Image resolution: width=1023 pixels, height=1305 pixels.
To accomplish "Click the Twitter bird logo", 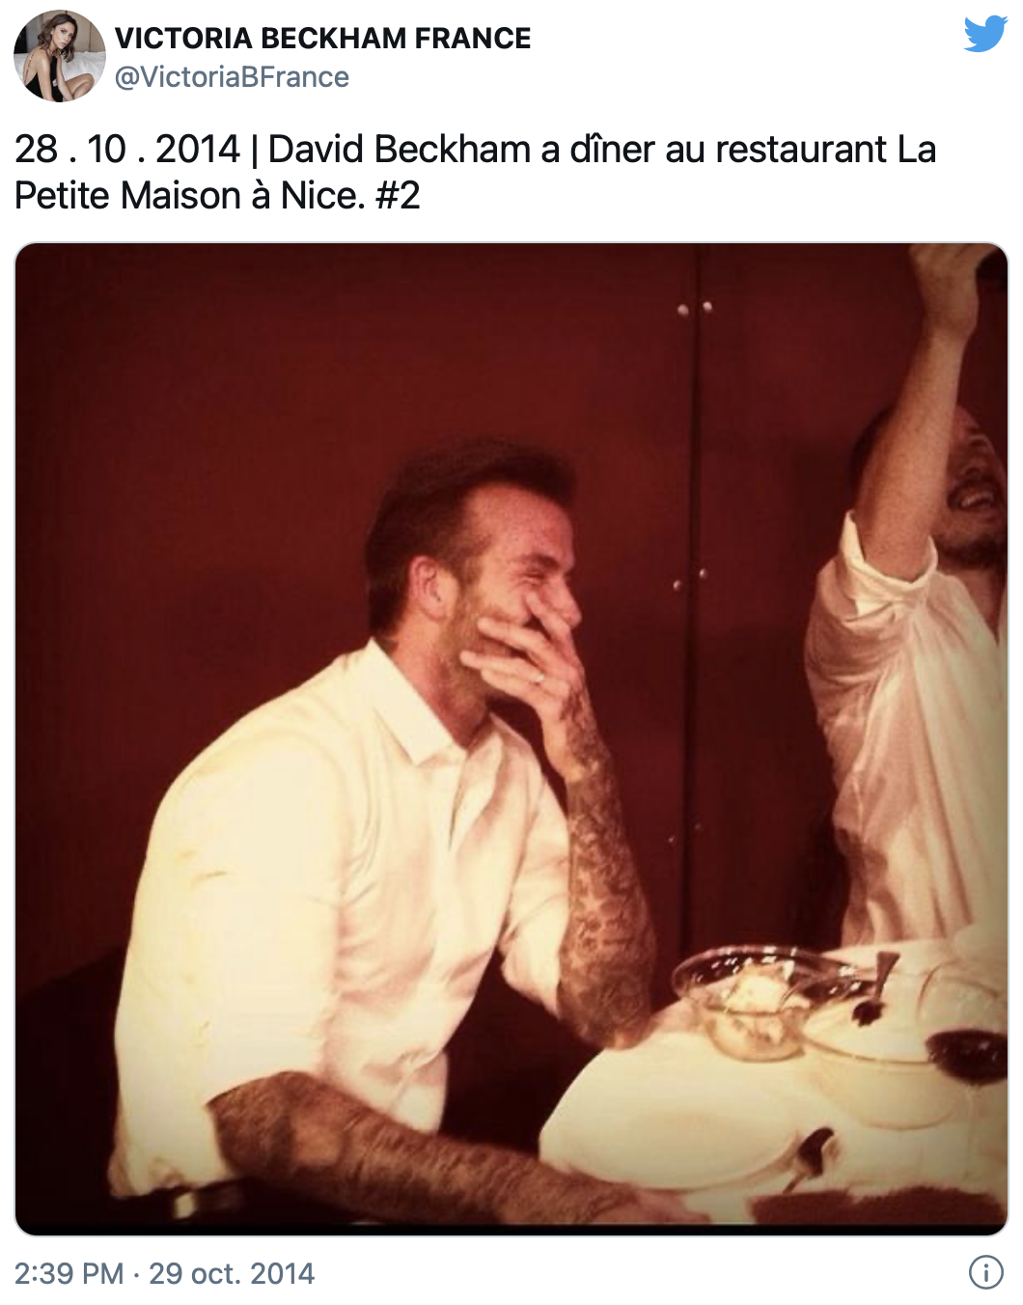I will (985, 35).
